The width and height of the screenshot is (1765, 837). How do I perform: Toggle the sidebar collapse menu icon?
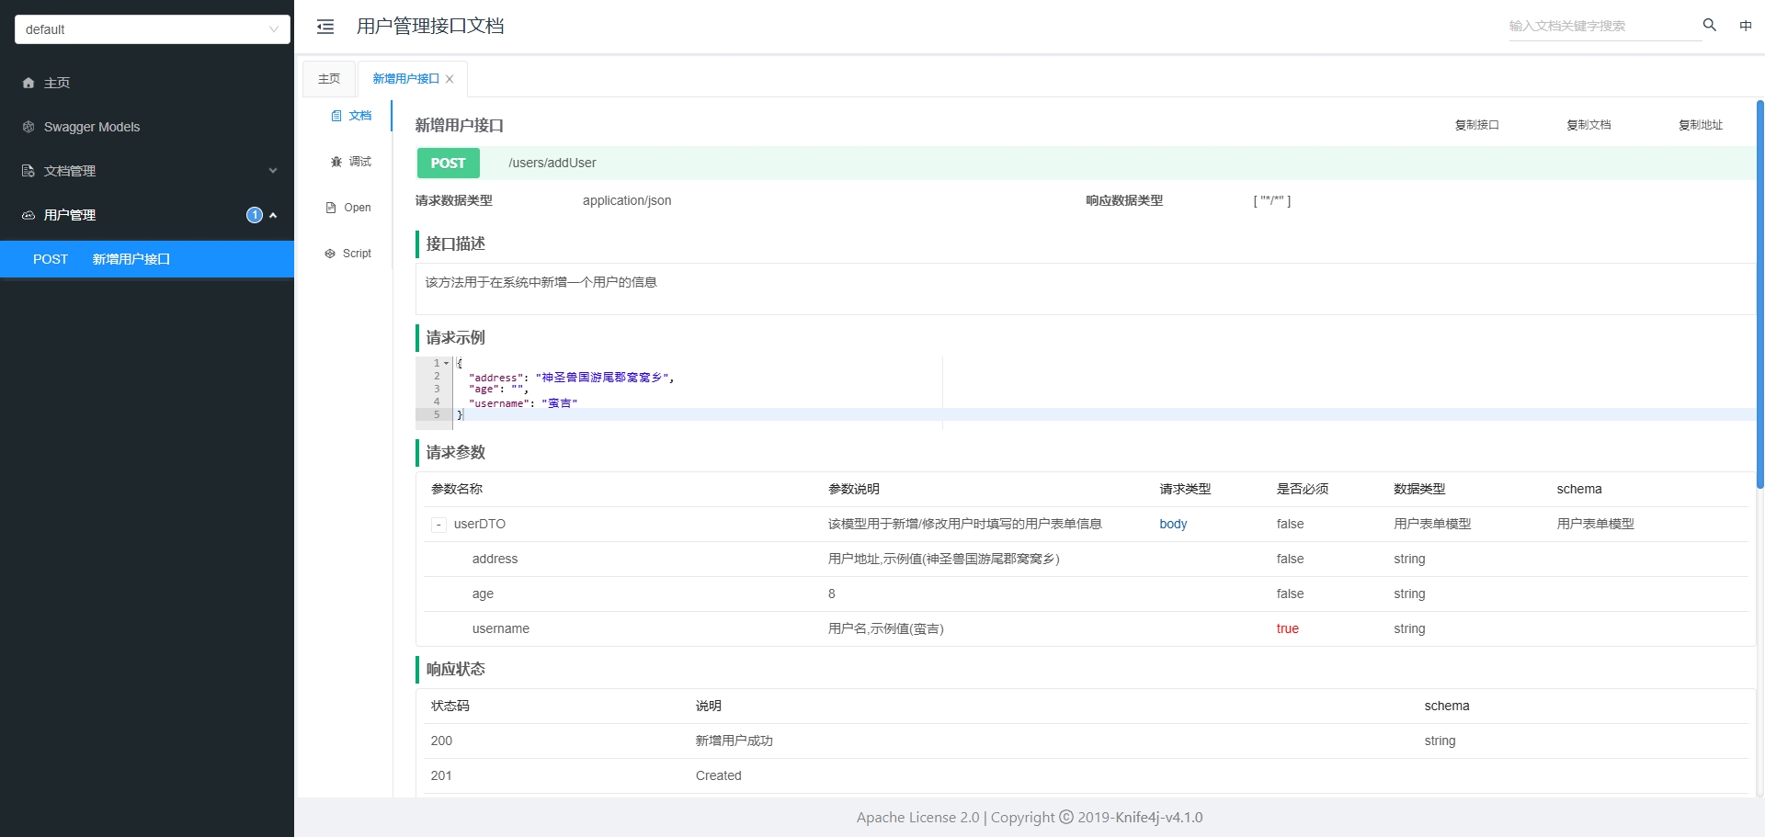pyautogui.click(x=325, y=27)
